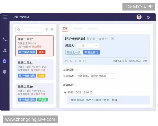Open the 所属人 dropdown showing 小张

pyautogui.click(x=88, y=46)
